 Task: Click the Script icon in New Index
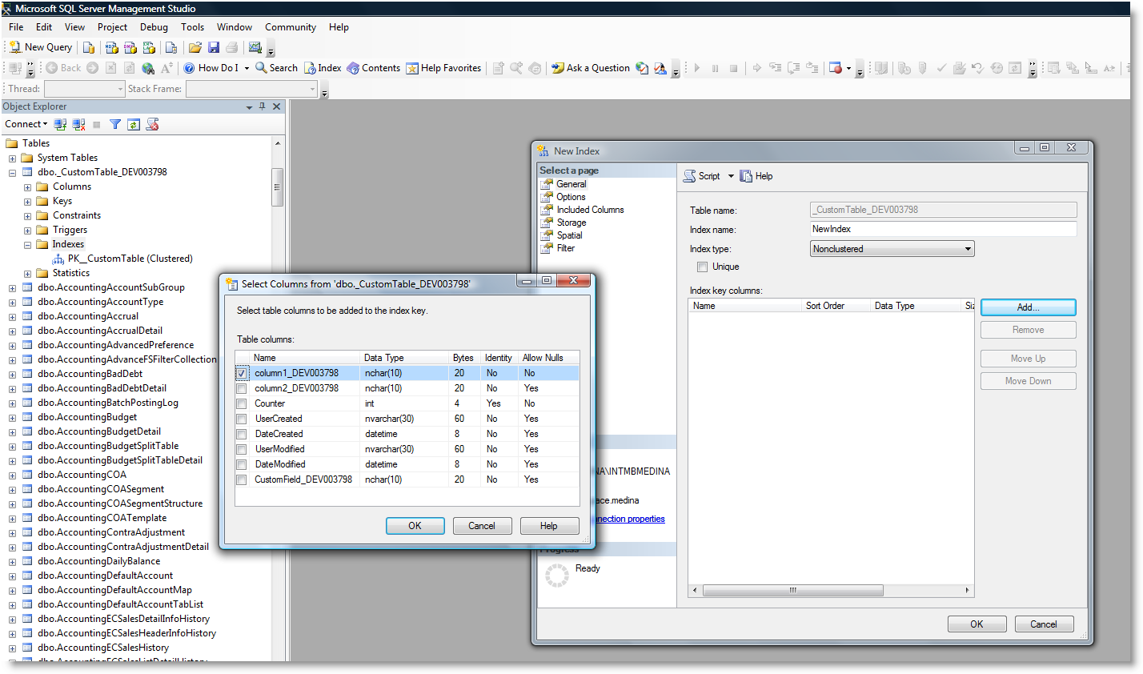pyautogui.click(x=689, y=176)
